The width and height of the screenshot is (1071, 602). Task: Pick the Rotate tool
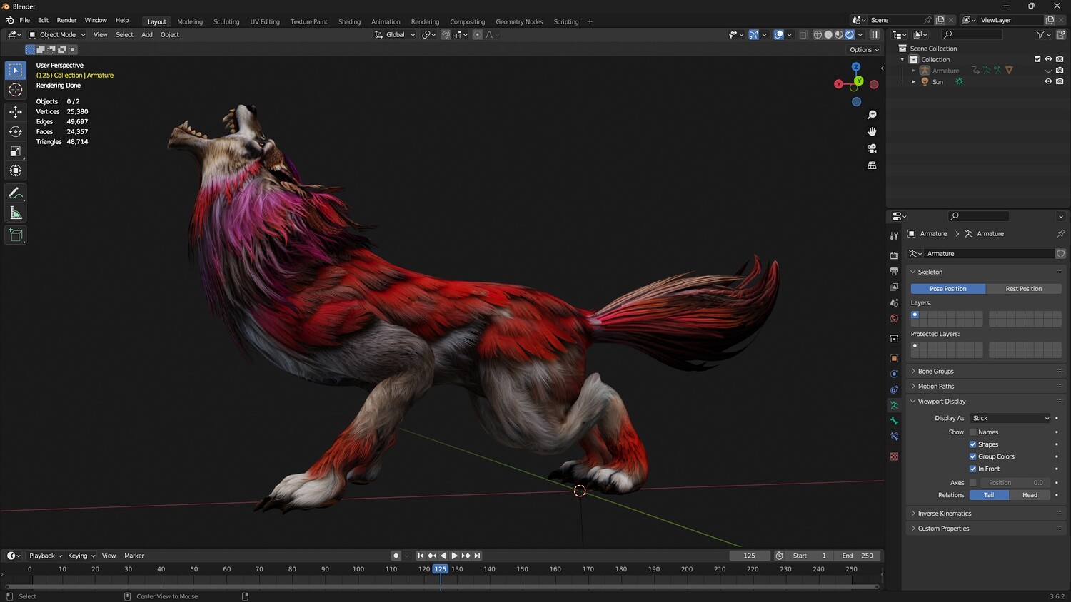coord(16,131)
